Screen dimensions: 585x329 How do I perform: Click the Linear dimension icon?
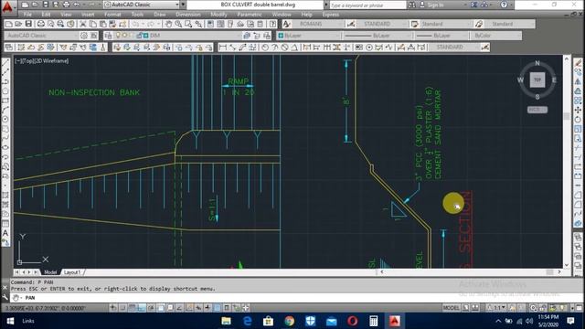223,48
